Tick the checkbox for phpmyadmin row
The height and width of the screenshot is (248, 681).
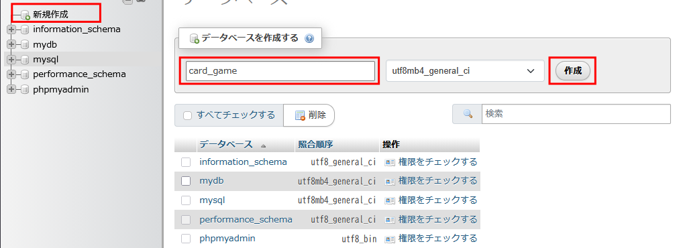click(x=186, y=239)
